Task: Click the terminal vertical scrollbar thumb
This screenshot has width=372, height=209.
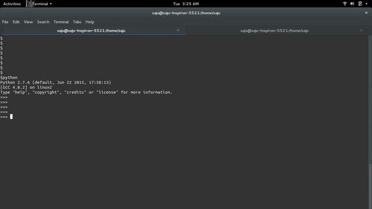Action: (370, 186)
